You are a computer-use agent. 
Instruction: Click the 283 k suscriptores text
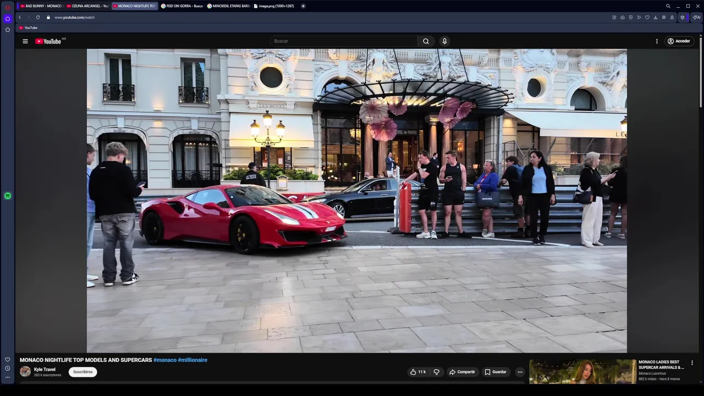pos(47,375)
